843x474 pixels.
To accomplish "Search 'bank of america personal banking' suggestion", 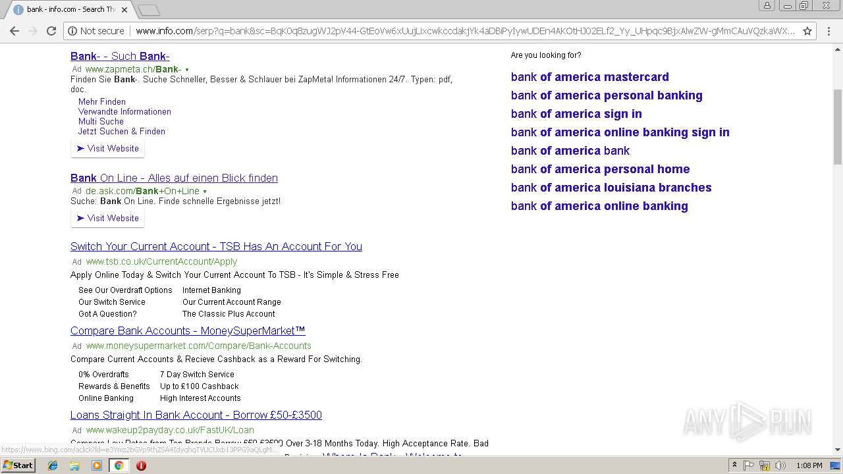I will (x=607, y=95).
